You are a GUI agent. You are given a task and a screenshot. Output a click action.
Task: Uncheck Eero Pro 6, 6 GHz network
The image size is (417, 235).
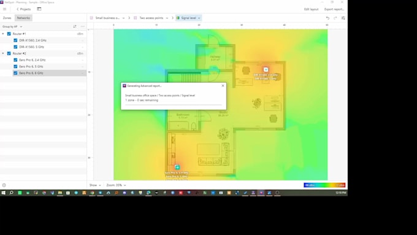point(15,73)
